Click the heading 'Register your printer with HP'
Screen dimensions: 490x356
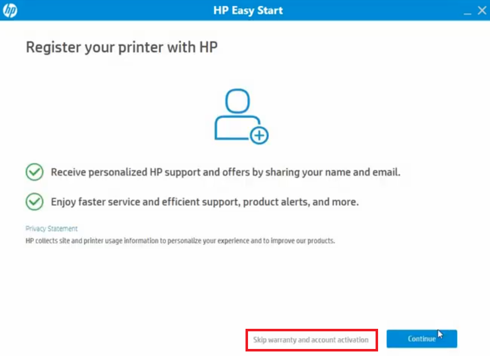click(x=121, y=47)
